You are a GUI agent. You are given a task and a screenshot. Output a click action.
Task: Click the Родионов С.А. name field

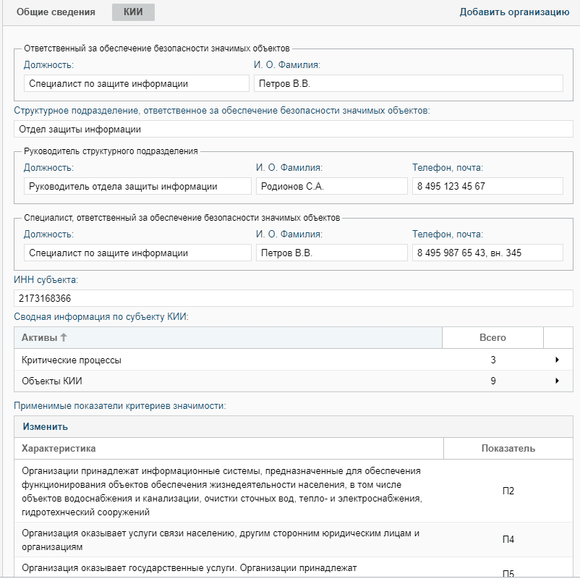[x=331, y=186]
